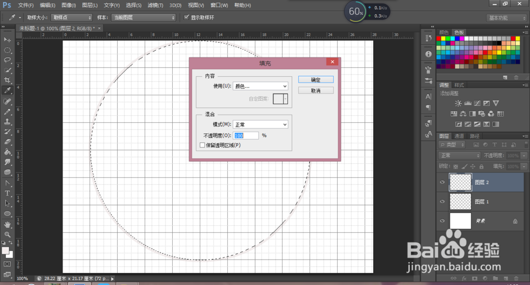This screenshot has height=285, width=530.
Task: Select the Horizontal Type tool
Action: point(7,193)
